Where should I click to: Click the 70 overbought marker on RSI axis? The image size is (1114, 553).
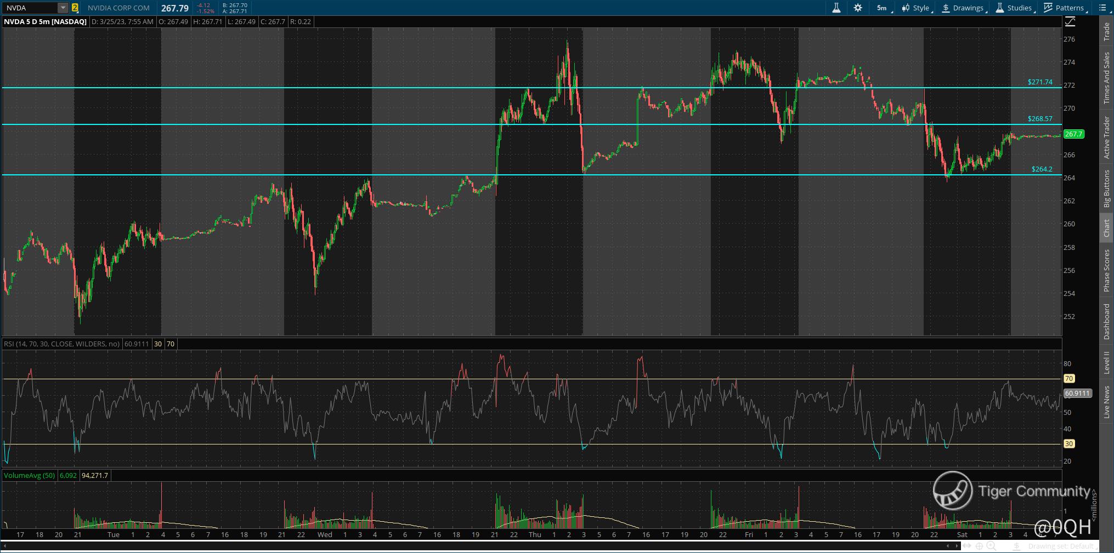[1068, 378]
